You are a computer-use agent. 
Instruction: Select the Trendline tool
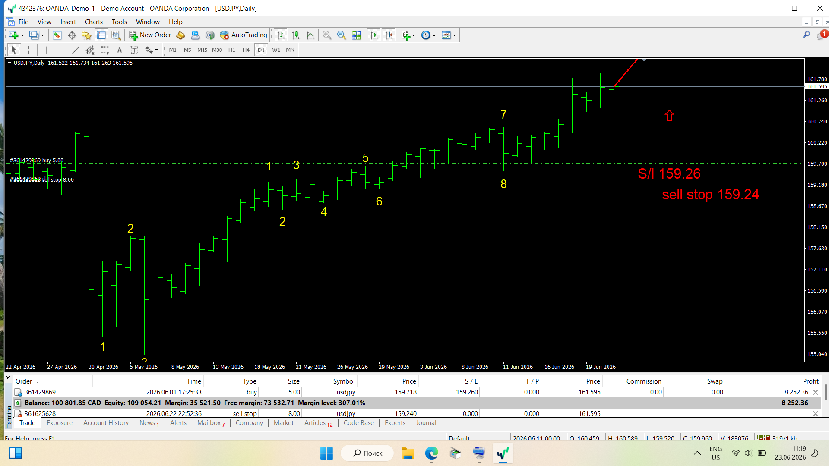pyautogui.click(x=76, y=50)
